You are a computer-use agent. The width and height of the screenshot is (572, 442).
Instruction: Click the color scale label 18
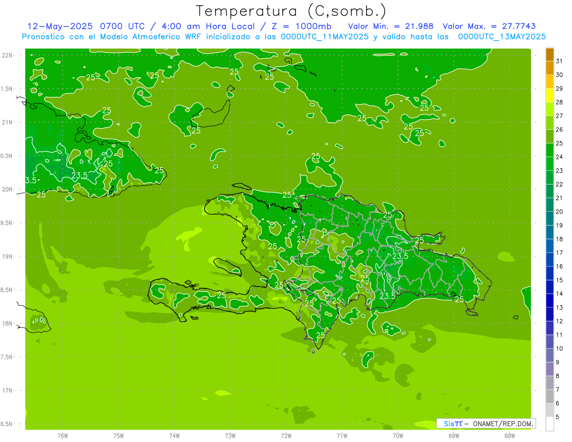[x=560, y=239]
